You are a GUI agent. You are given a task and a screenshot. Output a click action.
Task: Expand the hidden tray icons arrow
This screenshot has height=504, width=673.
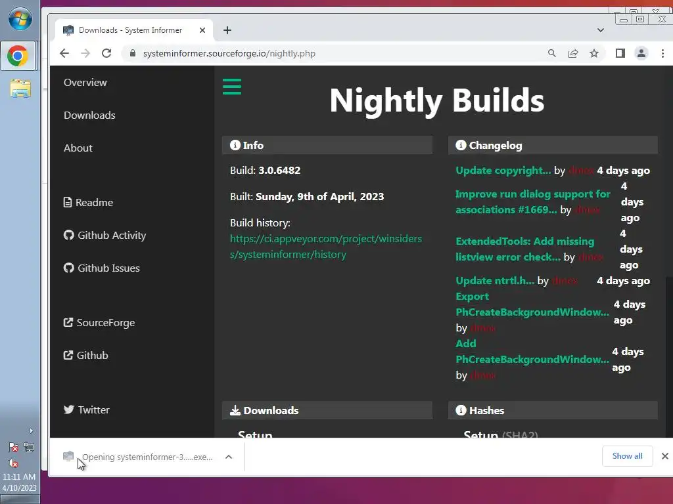tap(31, 430)
